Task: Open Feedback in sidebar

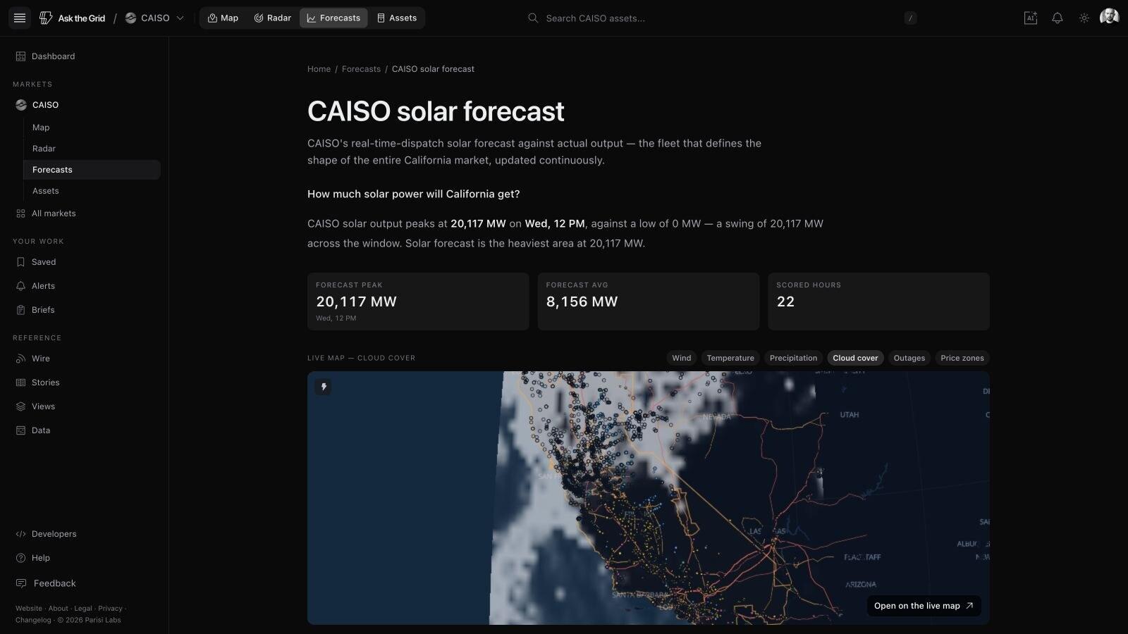Action: (x=85, y=583)
